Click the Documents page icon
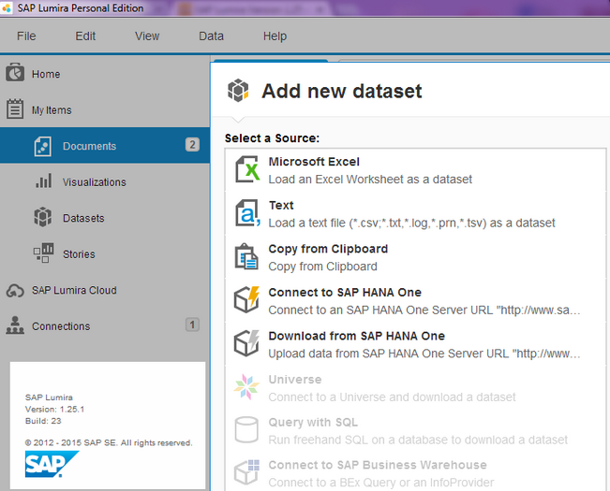The image size is (610, 491). tap(42, 146)
